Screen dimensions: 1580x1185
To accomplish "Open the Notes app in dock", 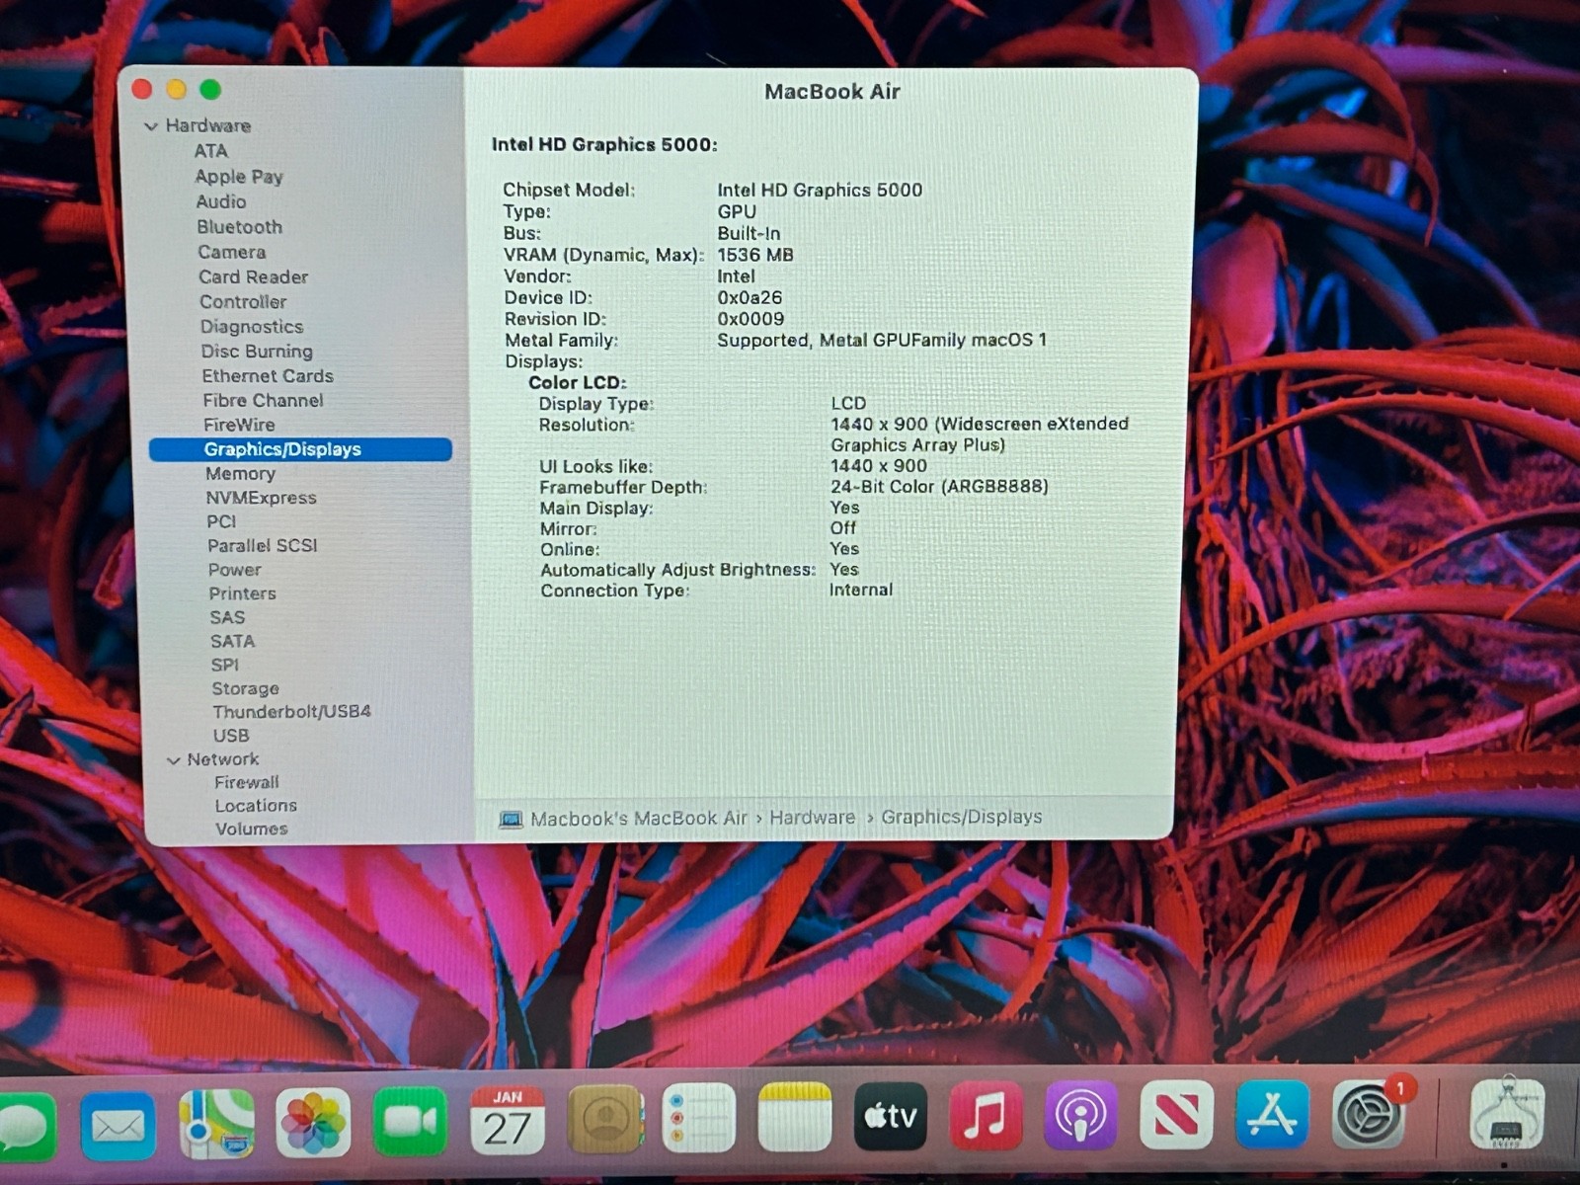I will point(795,1118).
